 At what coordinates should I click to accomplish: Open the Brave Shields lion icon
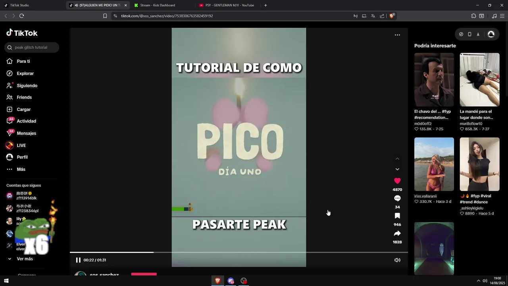pos(392,16)
